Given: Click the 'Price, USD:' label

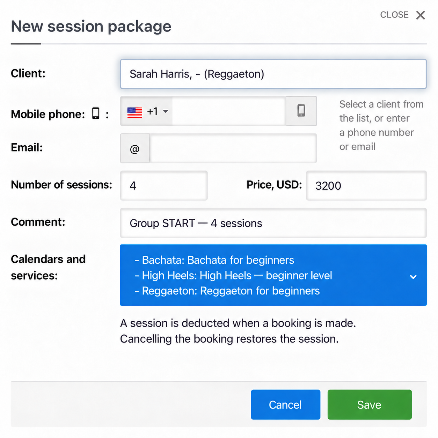Looking at the screenshot, I should 274,184.
